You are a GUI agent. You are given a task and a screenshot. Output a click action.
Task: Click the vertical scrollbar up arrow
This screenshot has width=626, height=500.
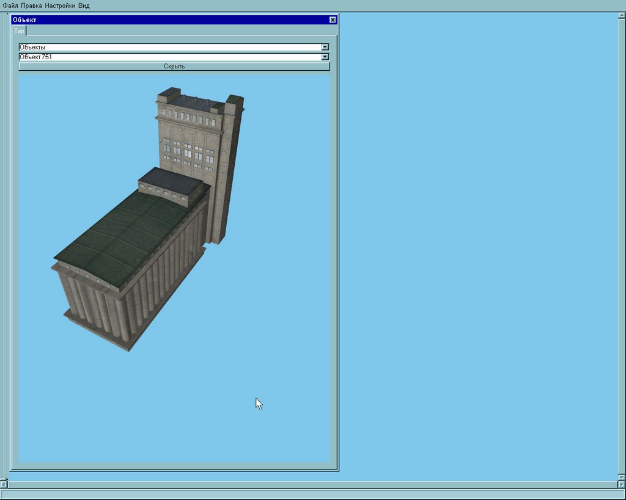(622, 15)
